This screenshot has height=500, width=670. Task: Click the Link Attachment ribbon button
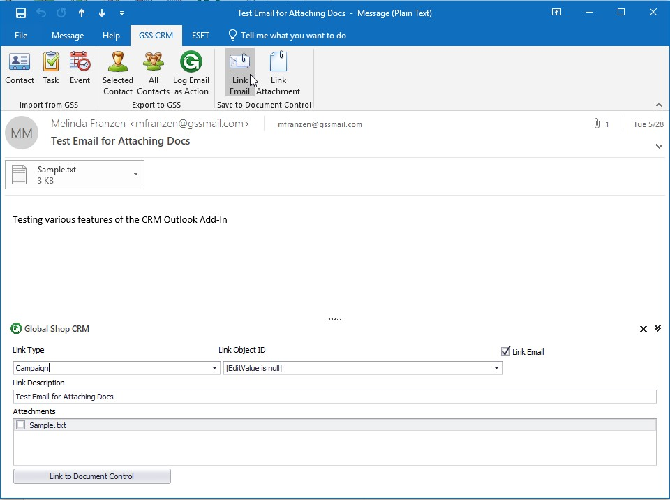[278, 73]
